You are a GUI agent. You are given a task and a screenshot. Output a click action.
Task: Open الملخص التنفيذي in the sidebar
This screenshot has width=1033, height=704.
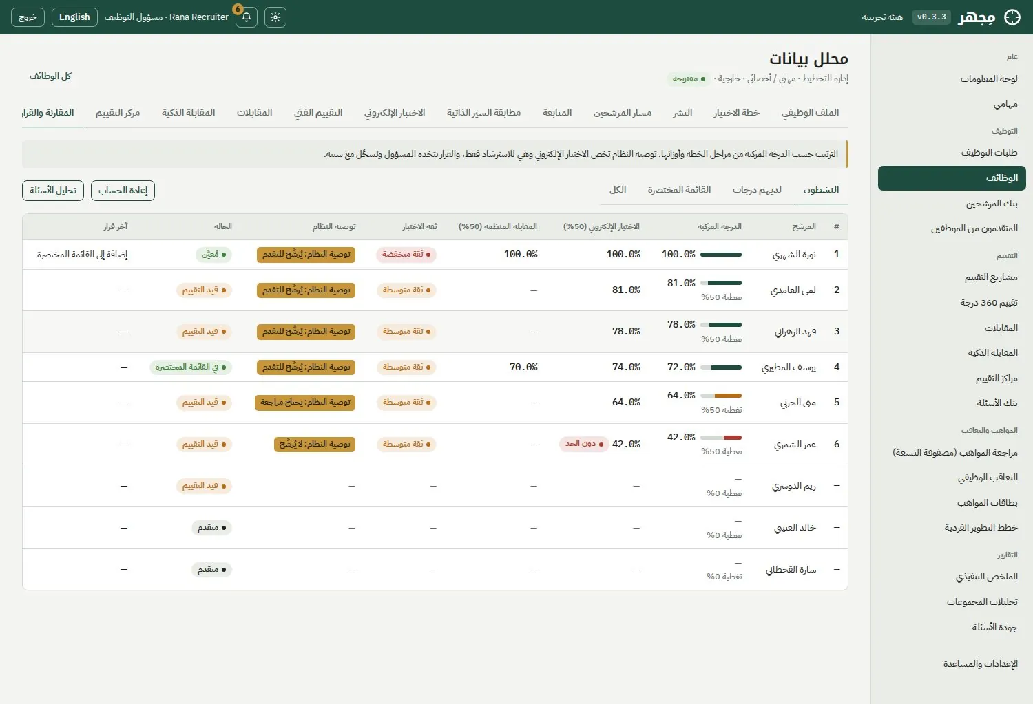[x=952, y=577]
